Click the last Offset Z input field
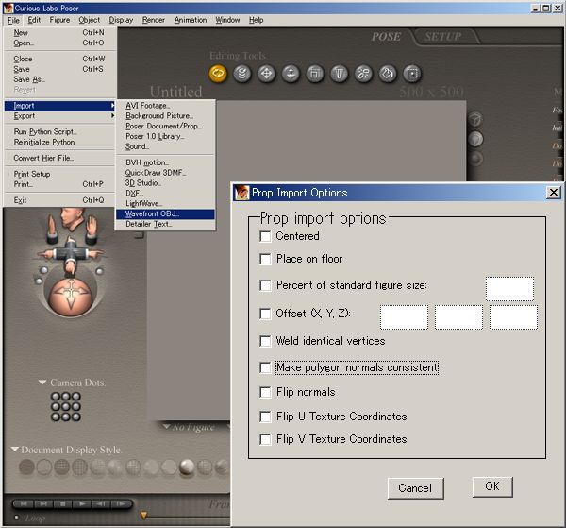 click(513, 317)
